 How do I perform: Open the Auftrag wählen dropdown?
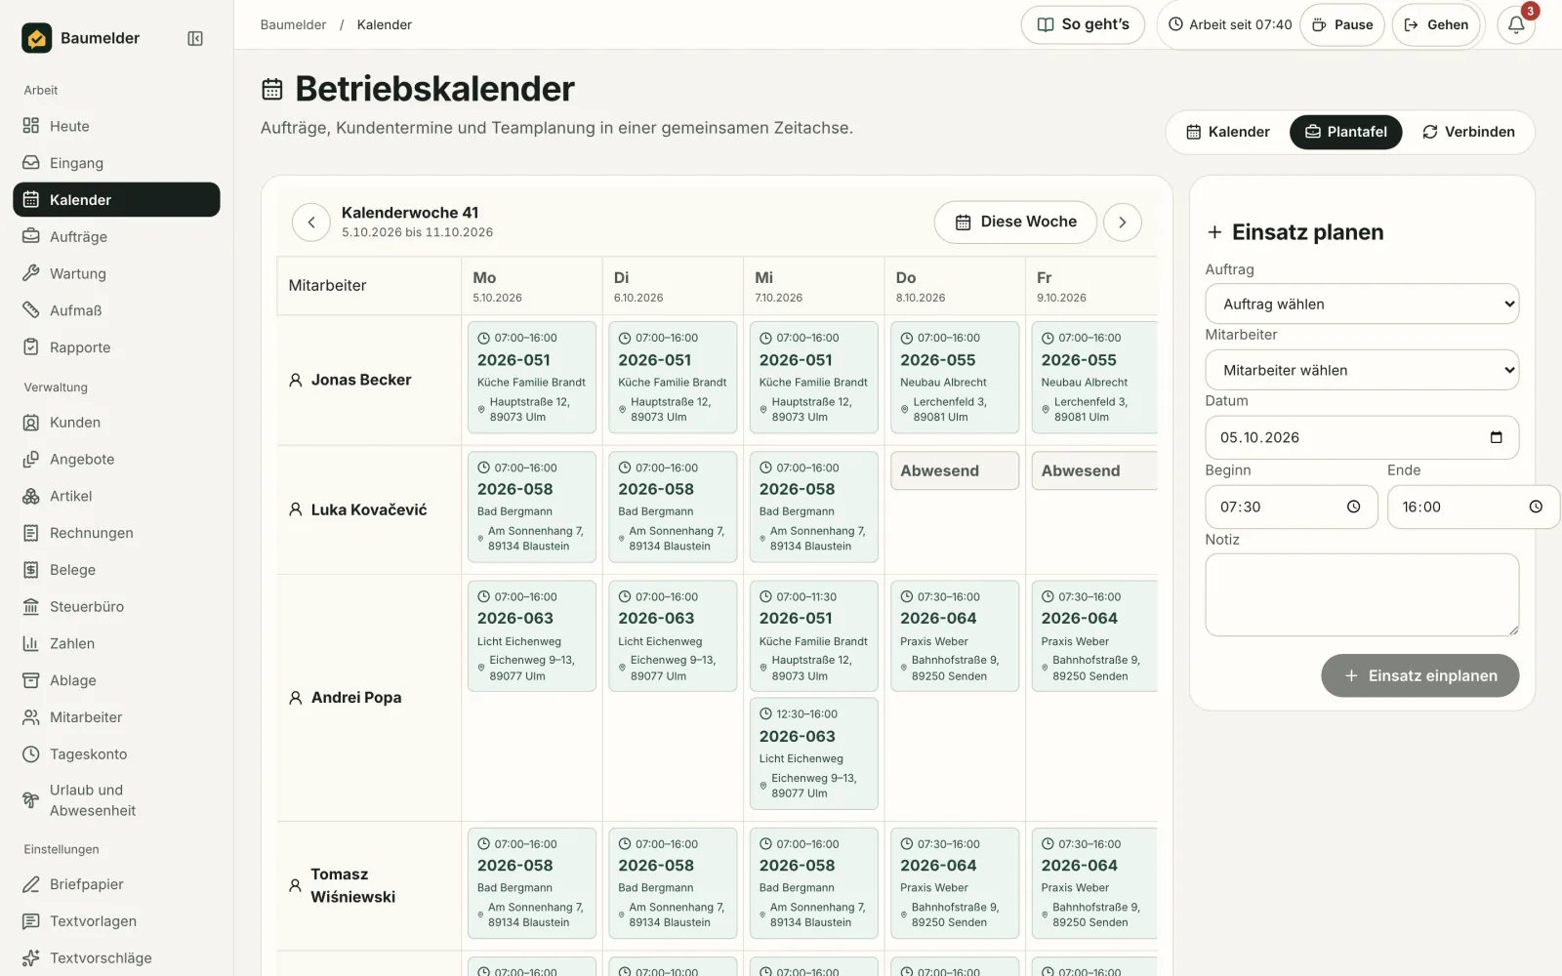coord(1362,304)
